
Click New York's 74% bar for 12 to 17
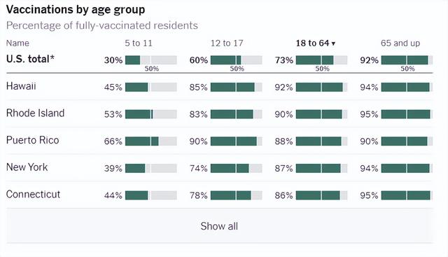pos(237,168)
